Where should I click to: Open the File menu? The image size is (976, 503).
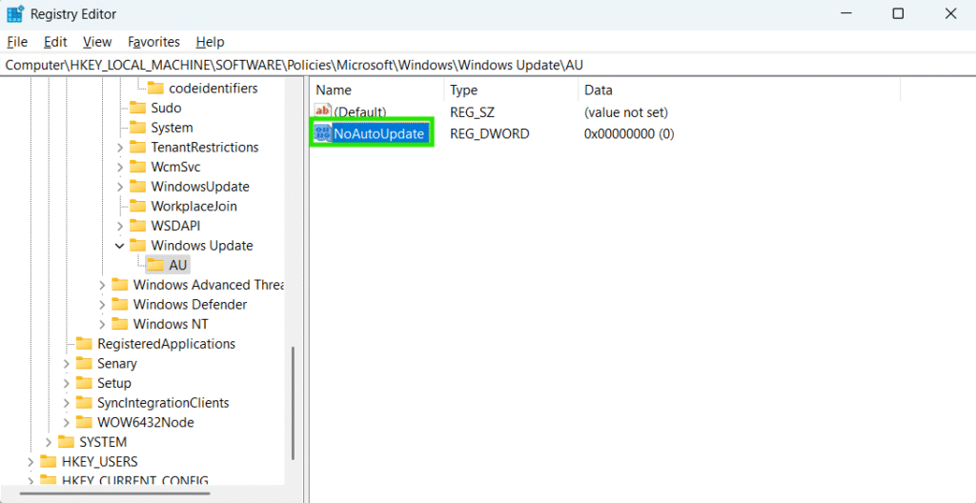pyautogui.click(x=17, y=42)
